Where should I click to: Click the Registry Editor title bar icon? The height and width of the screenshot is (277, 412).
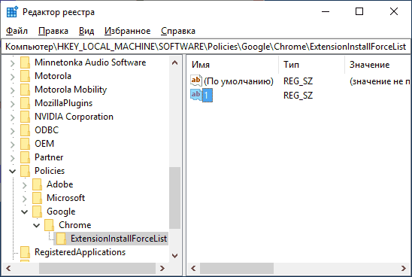coord(12,12)
